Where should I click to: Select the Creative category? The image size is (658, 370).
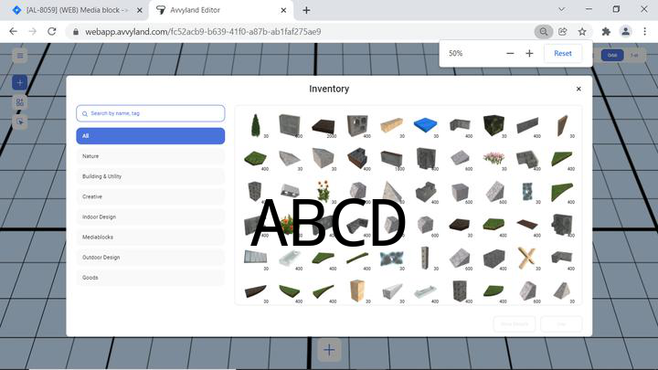click(150, 196)
